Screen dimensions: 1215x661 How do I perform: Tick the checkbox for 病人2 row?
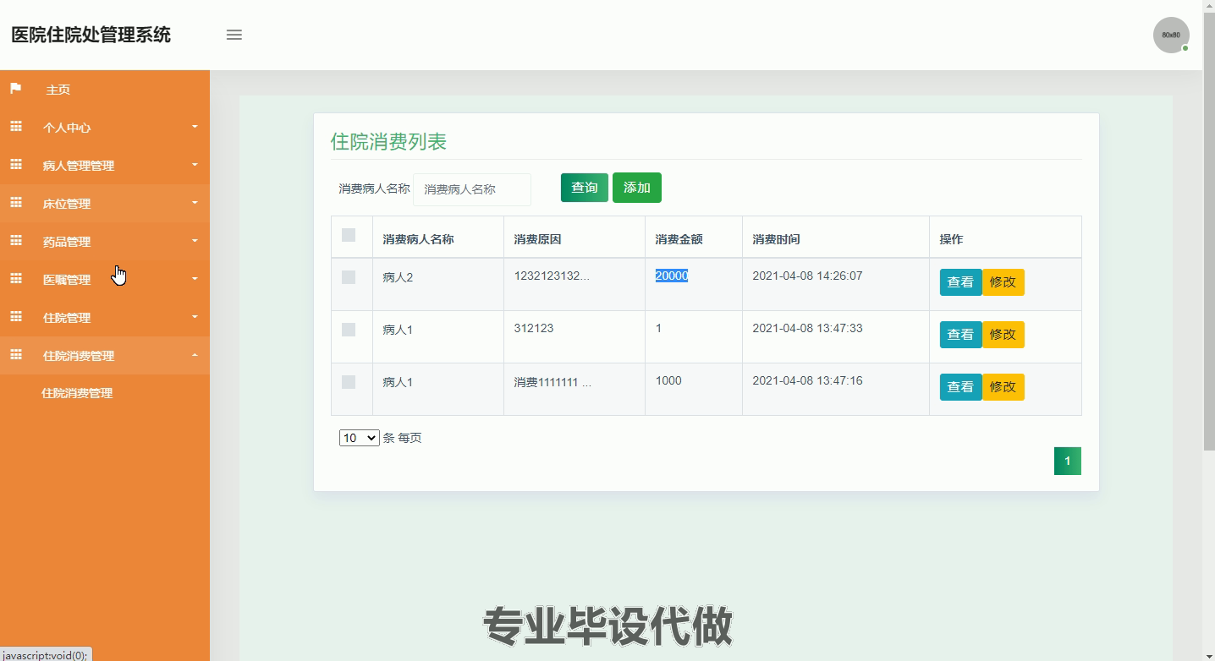click(x=349, y=277)
